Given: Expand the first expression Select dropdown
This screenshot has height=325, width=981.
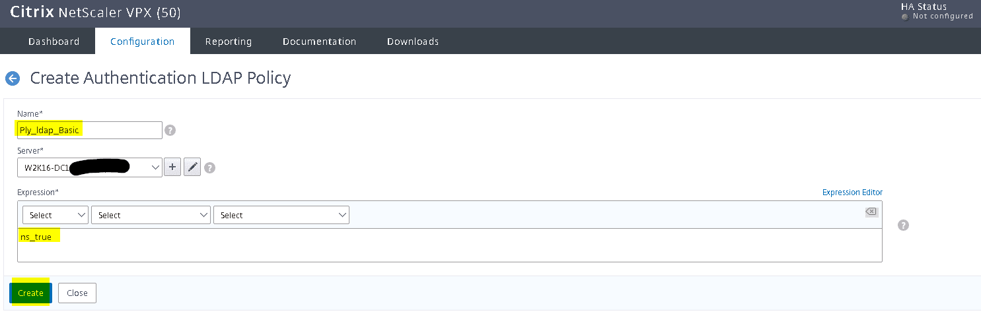Looking at the screenshot, I should (x=55, y=215).
